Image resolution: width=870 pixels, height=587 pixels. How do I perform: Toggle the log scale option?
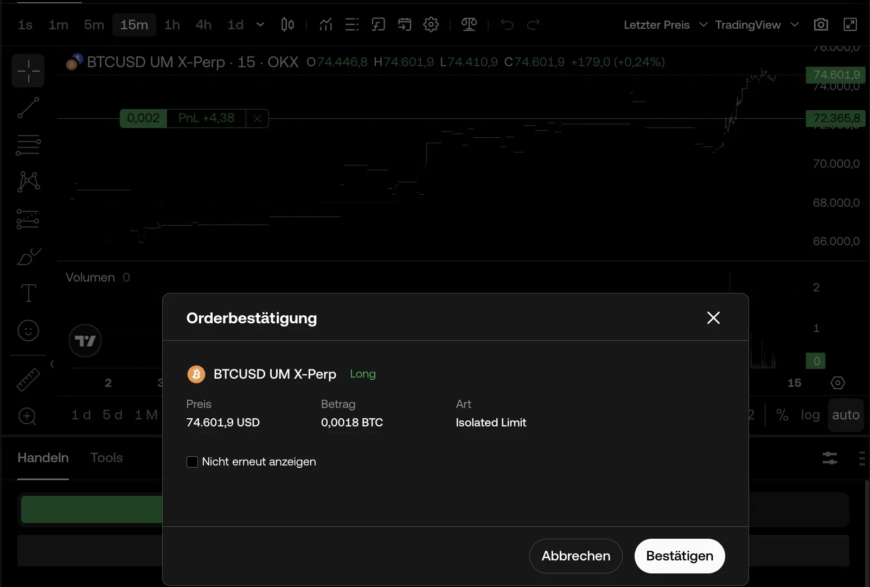tap(810, 415)
